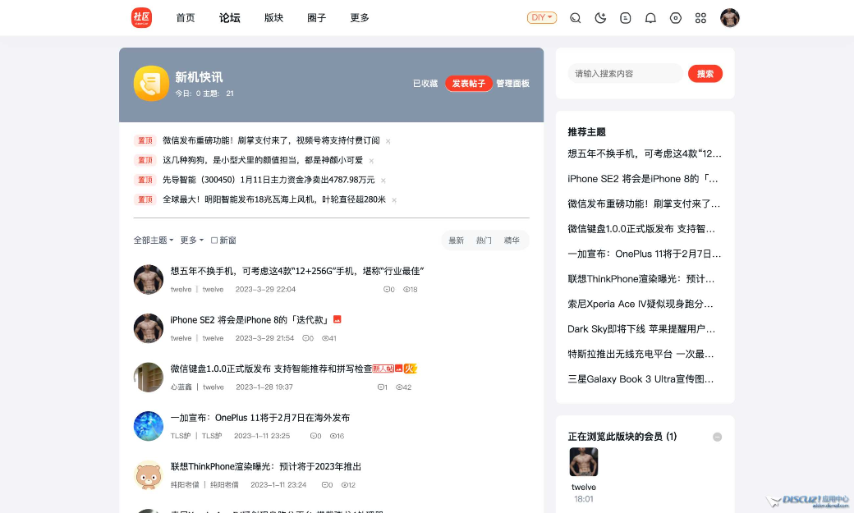Open thread 微信键盘1.0.0正式版发布 in main list
The image size is (854, 513).
click(271, 369)
